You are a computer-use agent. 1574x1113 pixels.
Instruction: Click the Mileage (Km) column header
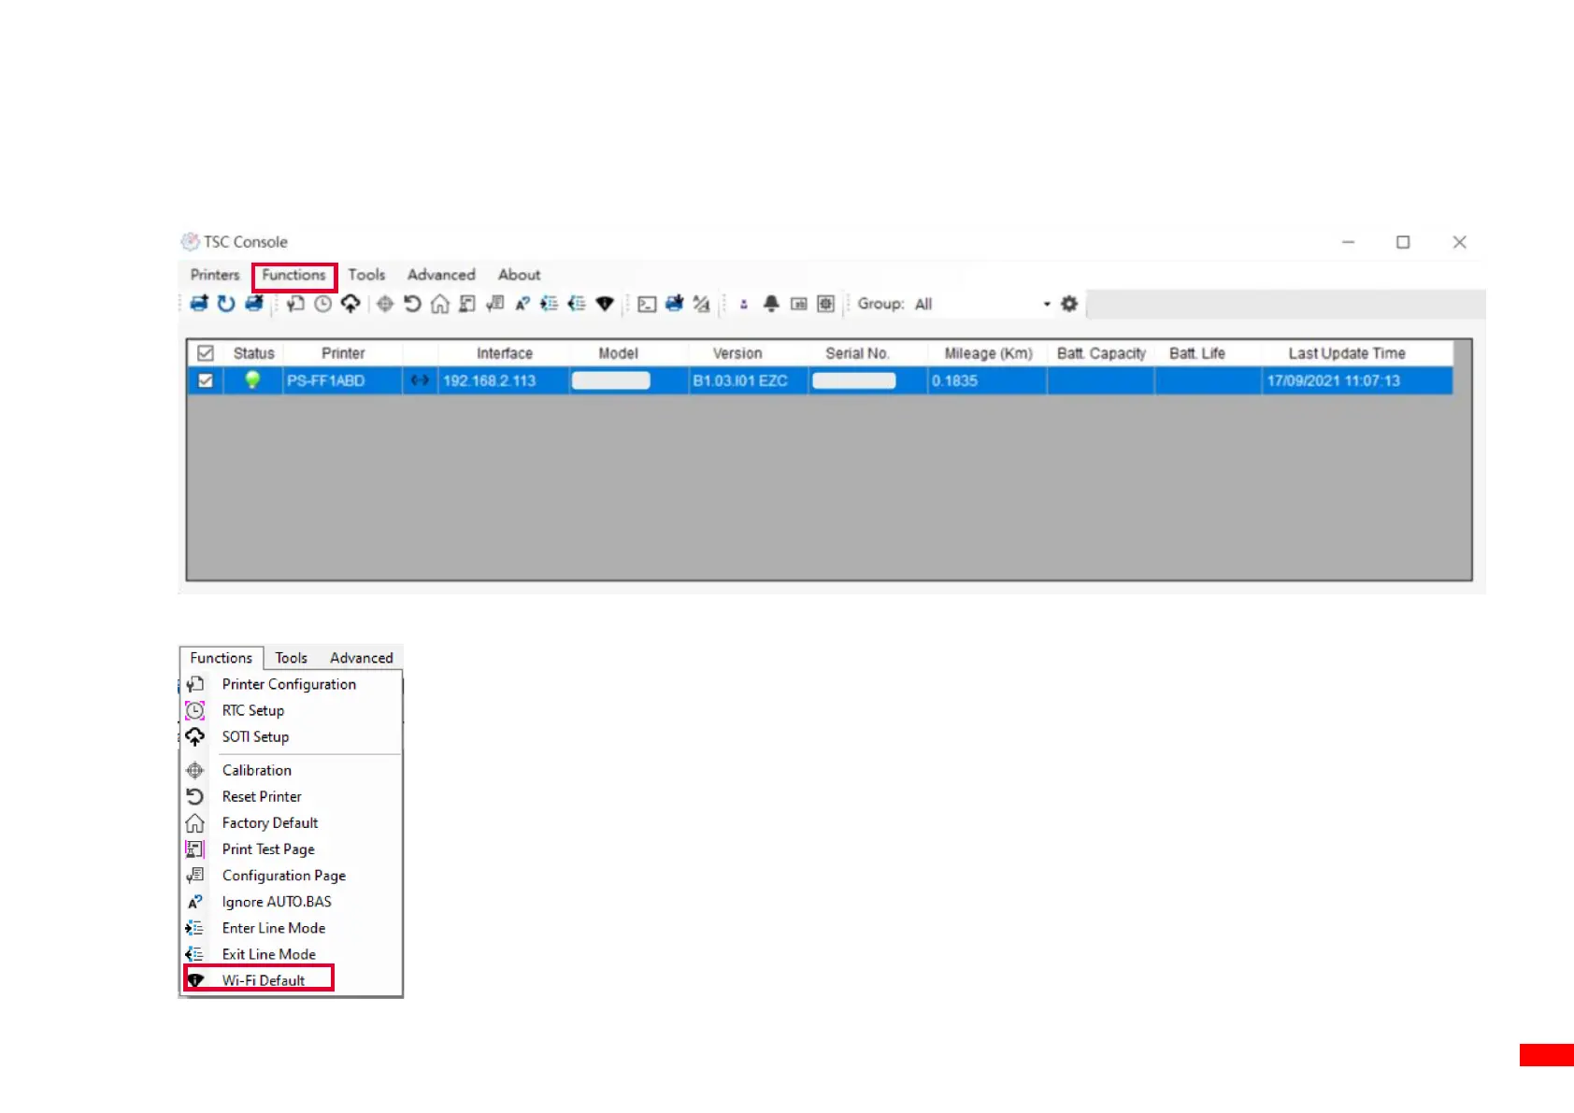(x=988, y=353)
